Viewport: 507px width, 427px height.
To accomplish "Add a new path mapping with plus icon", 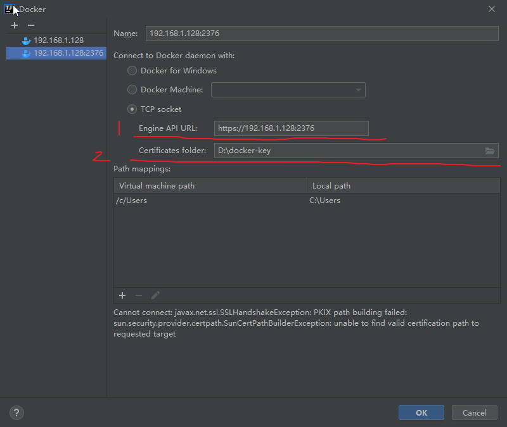I will (122, 295).
